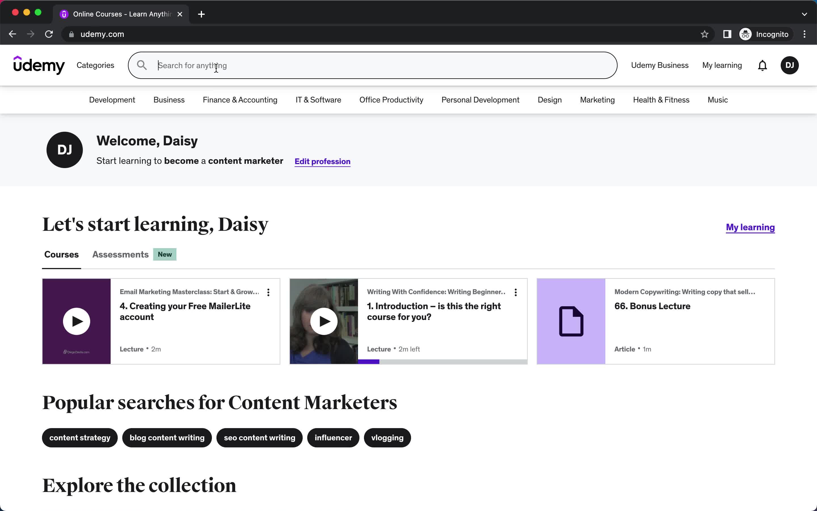Open options menu for Writing With Confidence card
Screen dimensions: 817x511
(515, 292)
